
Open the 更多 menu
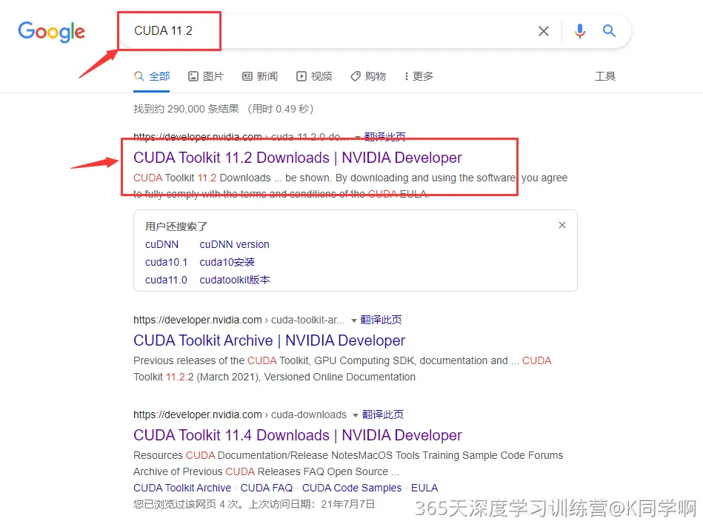click(x=419, y=76)
